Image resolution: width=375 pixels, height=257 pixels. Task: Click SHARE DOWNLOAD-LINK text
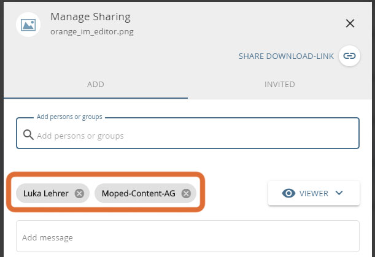[x=287, y=56]
